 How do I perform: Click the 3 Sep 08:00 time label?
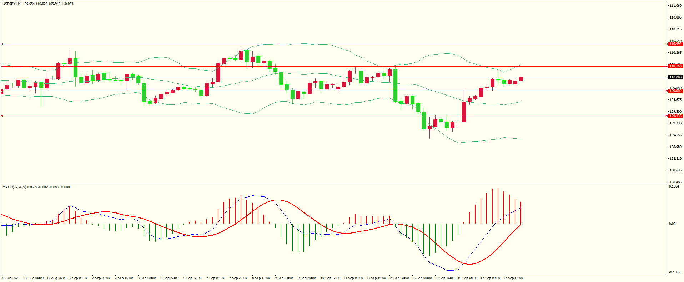[x=147, y=278]
